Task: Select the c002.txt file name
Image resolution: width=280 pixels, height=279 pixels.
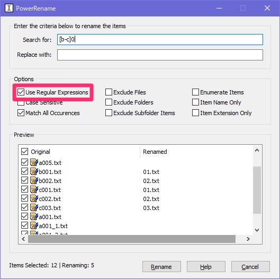Action: pyautogui.click(x=50, y=199)
